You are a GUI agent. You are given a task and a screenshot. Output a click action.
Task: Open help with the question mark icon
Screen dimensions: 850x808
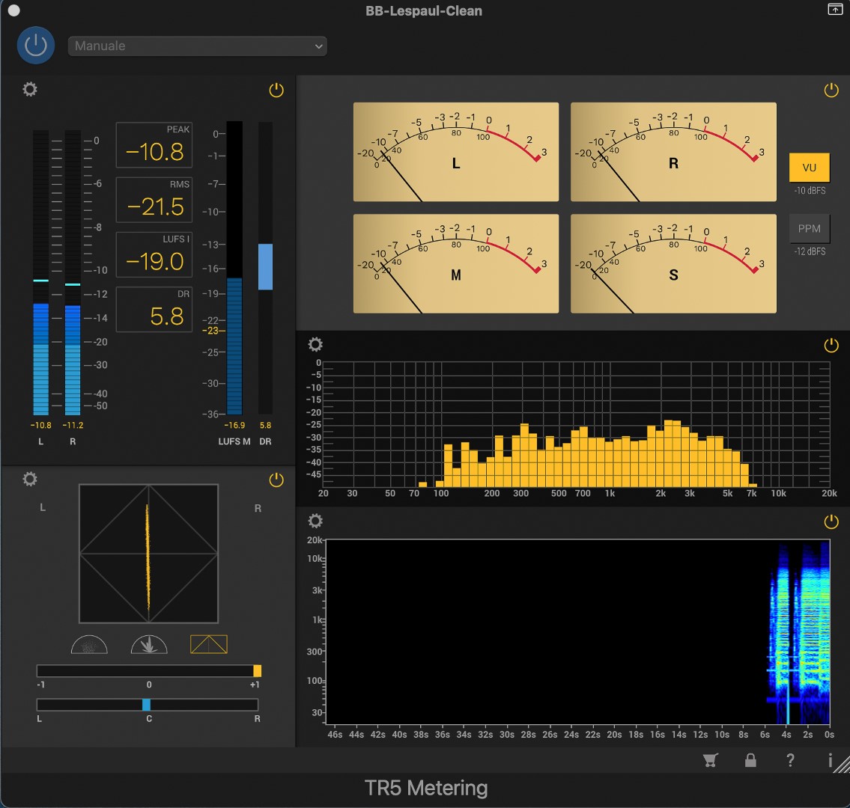790,760
